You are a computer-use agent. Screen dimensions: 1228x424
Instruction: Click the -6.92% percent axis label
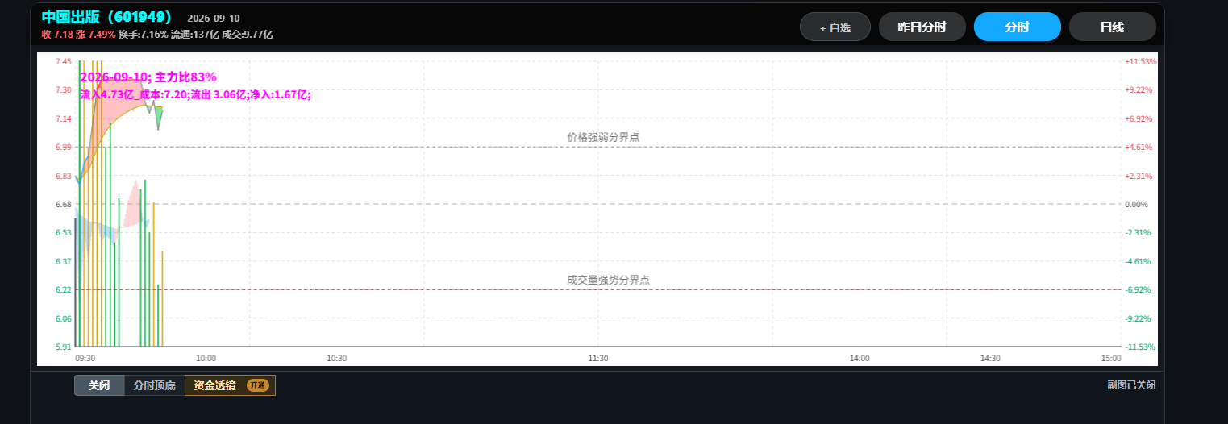coord(1139,290)
